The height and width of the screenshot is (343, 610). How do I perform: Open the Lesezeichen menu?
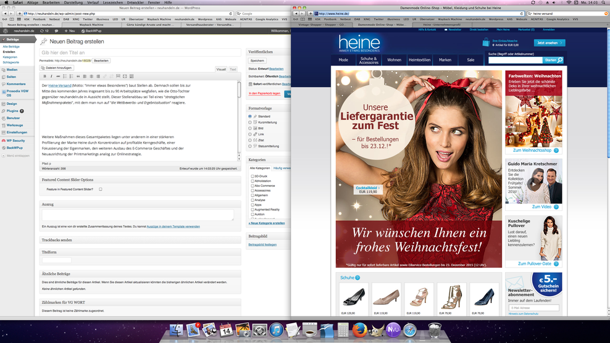coord(113,2)
